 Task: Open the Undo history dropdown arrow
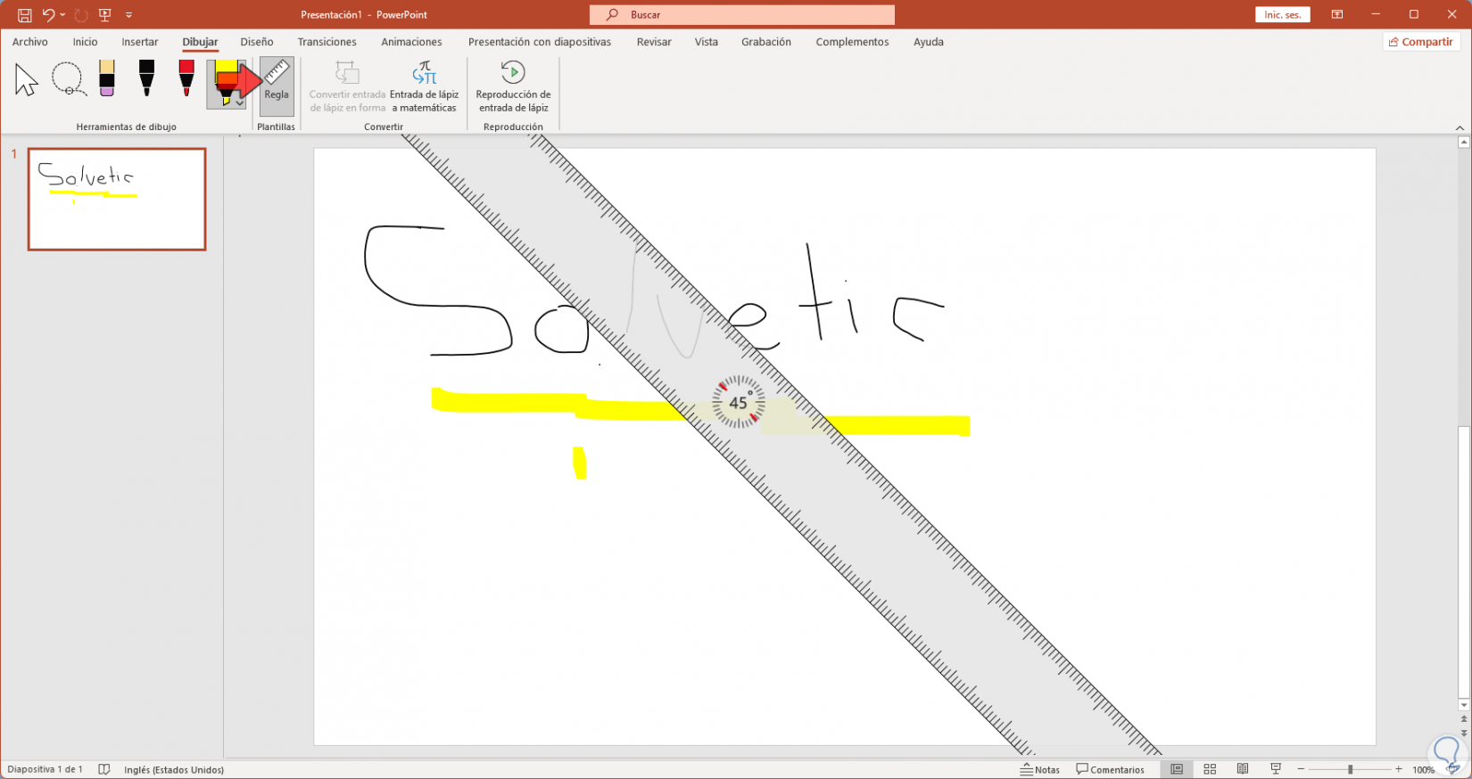[x=62, y=15]
